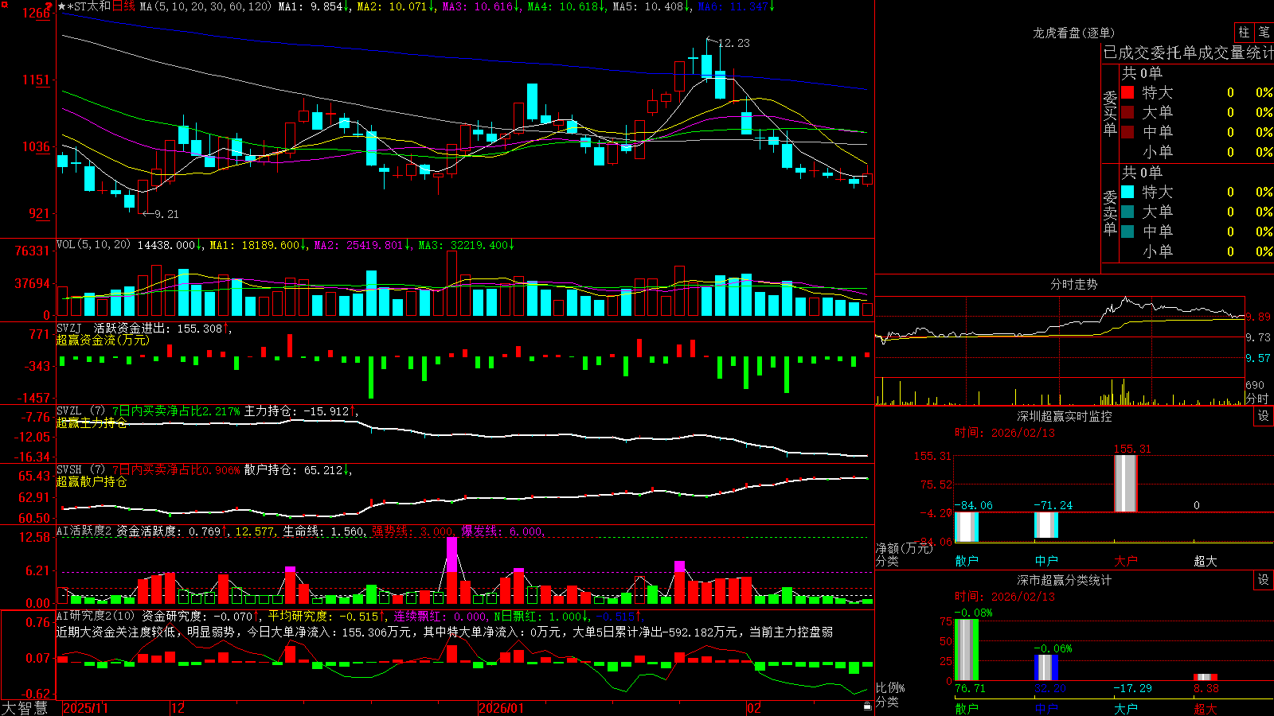Viewport: 1274px width, 716px height.
Task: Click the MA5: 10.408 value
Action: click(x=652, y=6)
